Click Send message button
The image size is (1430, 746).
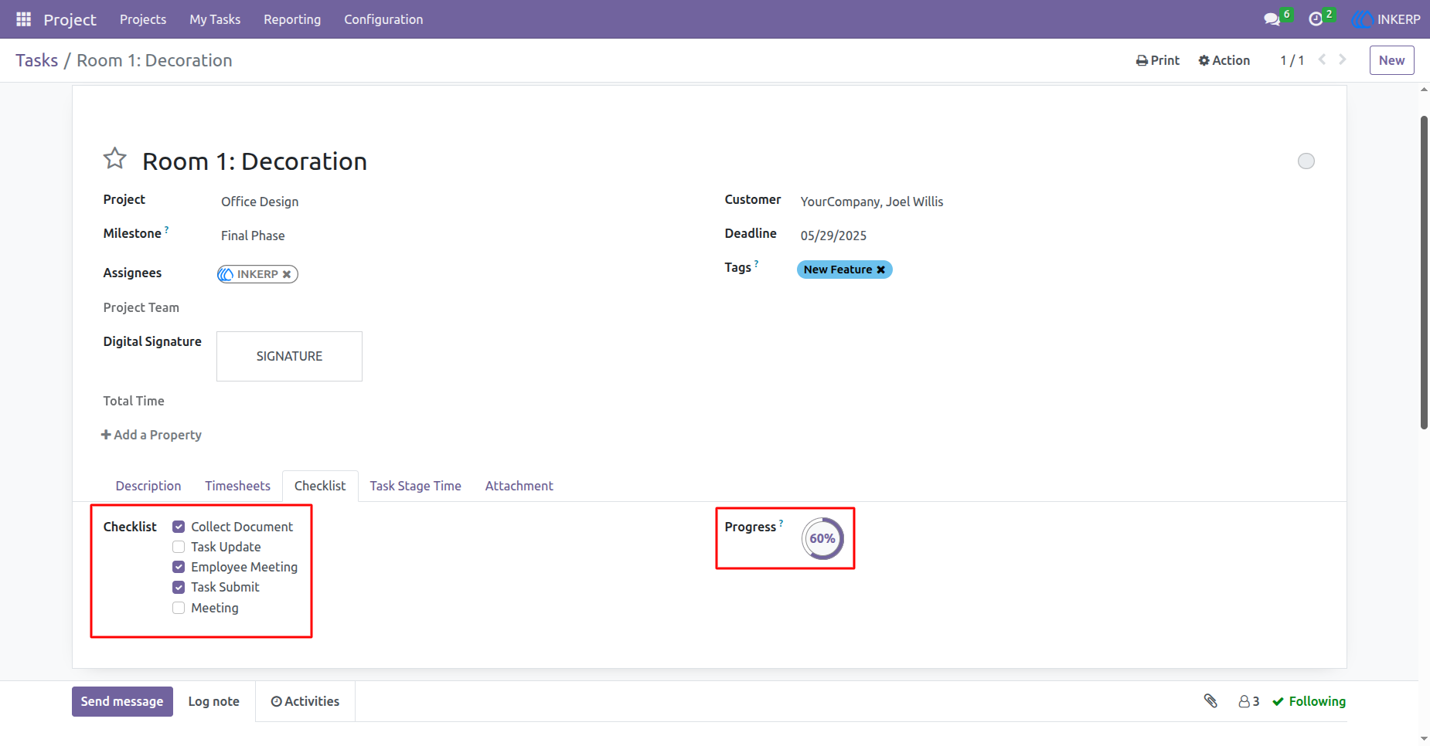(x=122, y=701)
